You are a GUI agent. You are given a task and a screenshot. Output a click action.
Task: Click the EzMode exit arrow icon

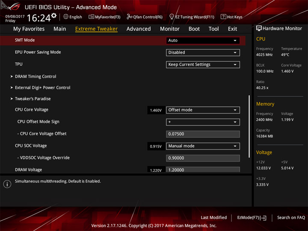tap(264, 218)
